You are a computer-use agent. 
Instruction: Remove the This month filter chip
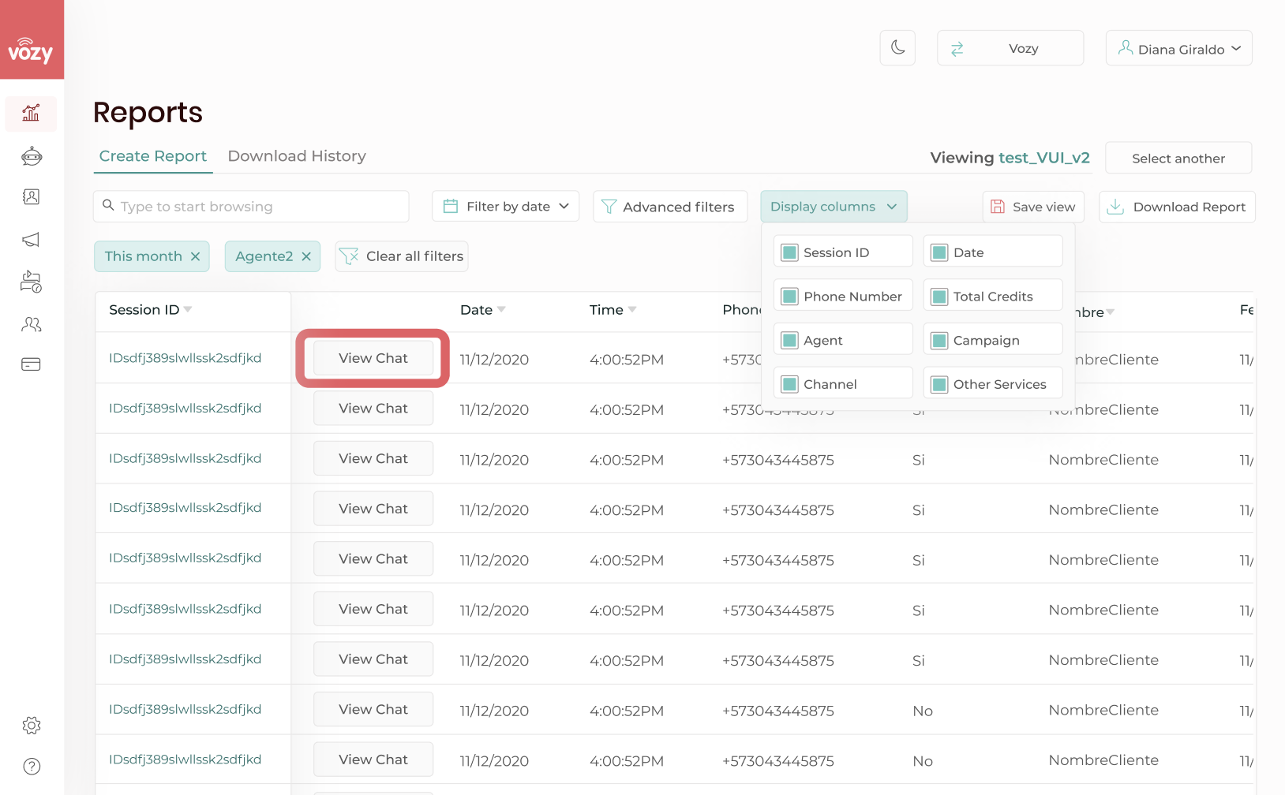[x=195, y=256]
